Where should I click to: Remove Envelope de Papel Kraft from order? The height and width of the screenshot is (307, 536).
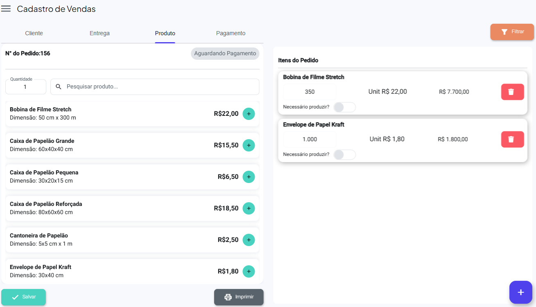pyautogui.click(x=512, y=139)
